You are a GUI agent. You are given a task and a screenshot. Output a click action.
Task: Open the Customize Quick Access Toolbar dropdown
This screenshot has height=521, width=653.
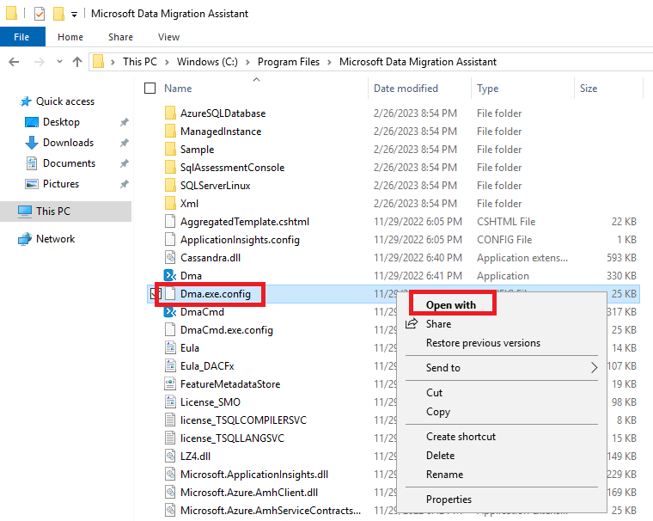[74, 15]
